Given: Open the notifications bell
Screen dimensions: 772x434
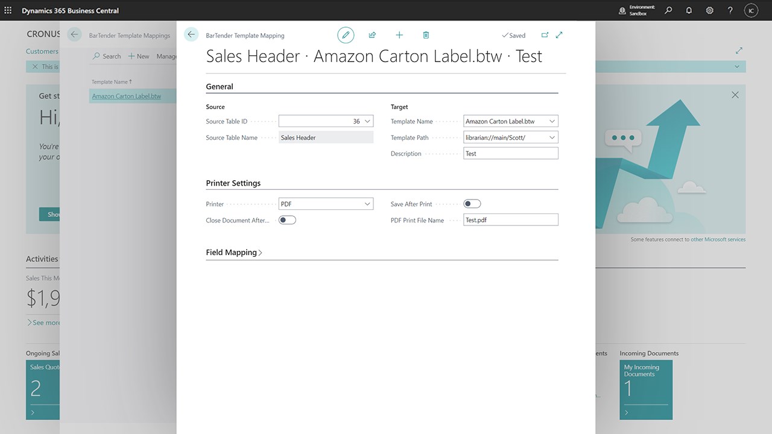Looking at the screenshot, I should click(x=689, y=10).
